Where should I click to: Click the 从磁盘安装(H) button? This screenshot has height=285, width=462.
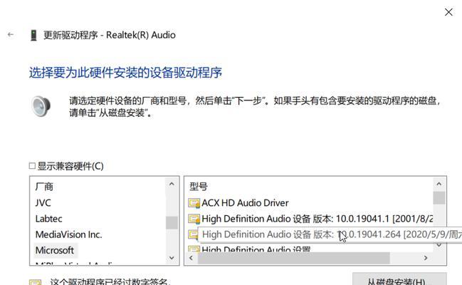[399, 280]
